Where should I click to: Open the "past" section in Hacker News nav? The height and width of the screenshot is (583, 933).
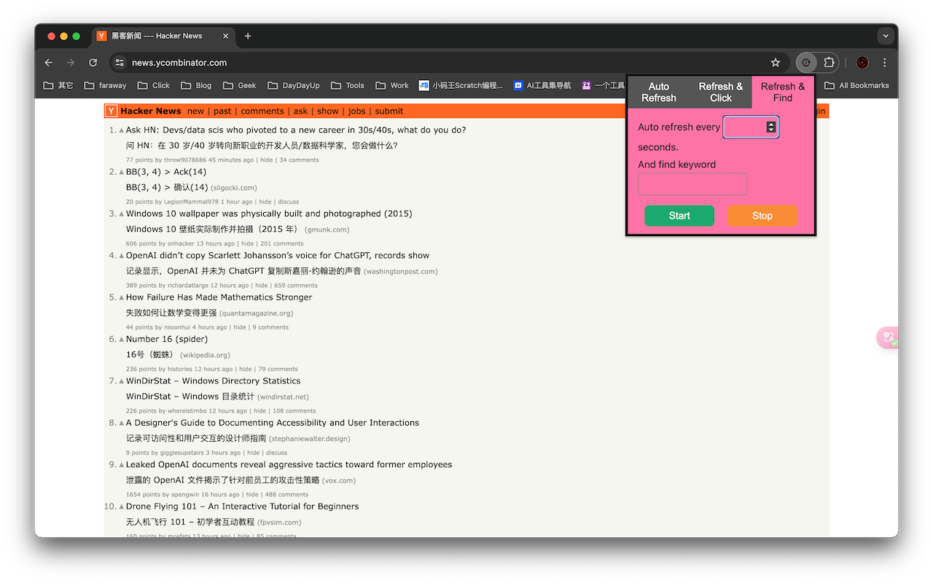222,111
